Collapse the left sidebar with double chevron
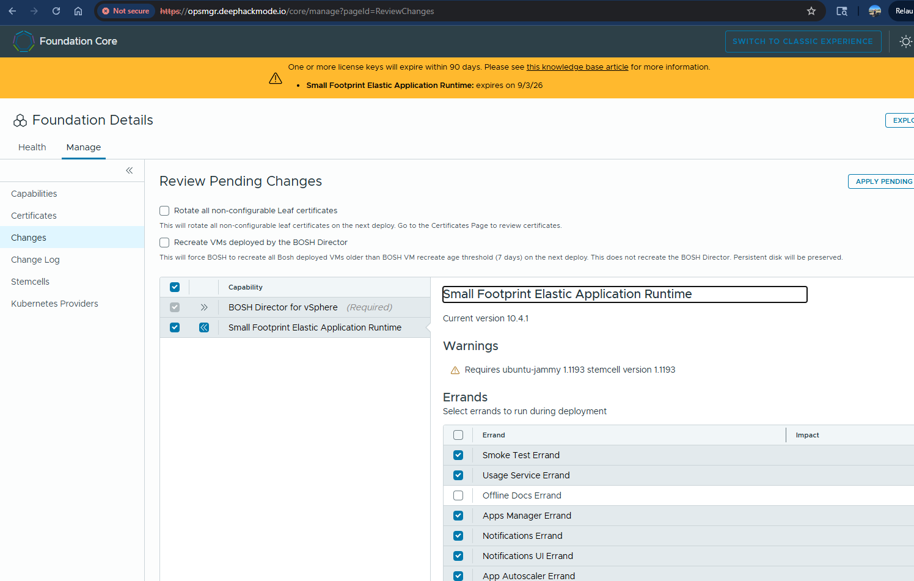The width and height of the screenshot is (914, 581). [x=130, y=170]
